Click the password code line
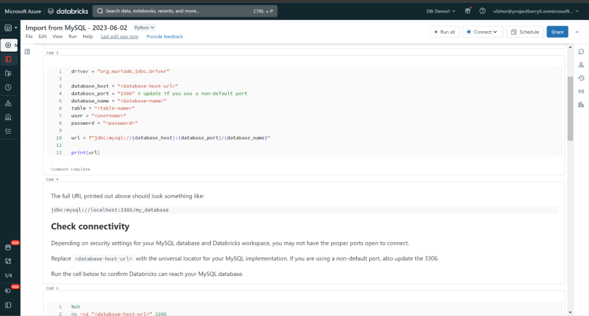 click(x=105, y=123)
